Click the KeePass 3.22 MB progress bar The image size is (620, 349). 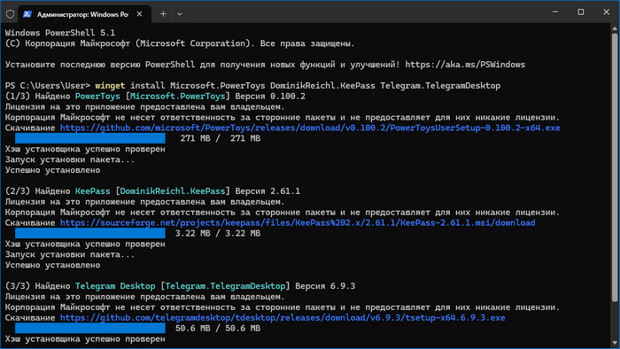pyautogui.click(x=90, y=233)
